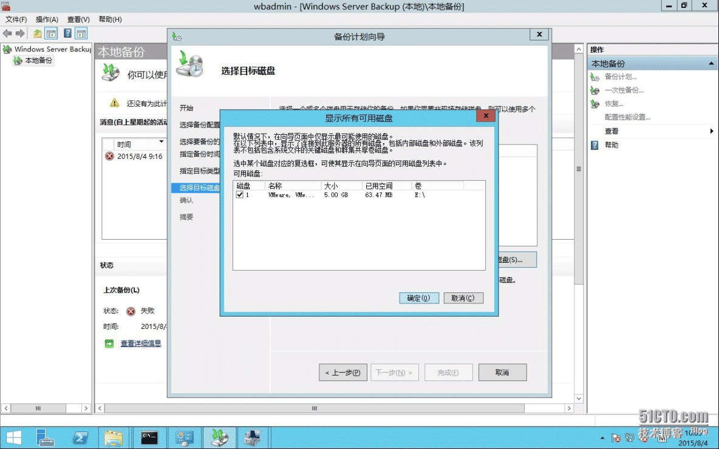Click the E:\ volume cell
The height and width of the screenshot is (449, 719).
click(x=420, y=195)
